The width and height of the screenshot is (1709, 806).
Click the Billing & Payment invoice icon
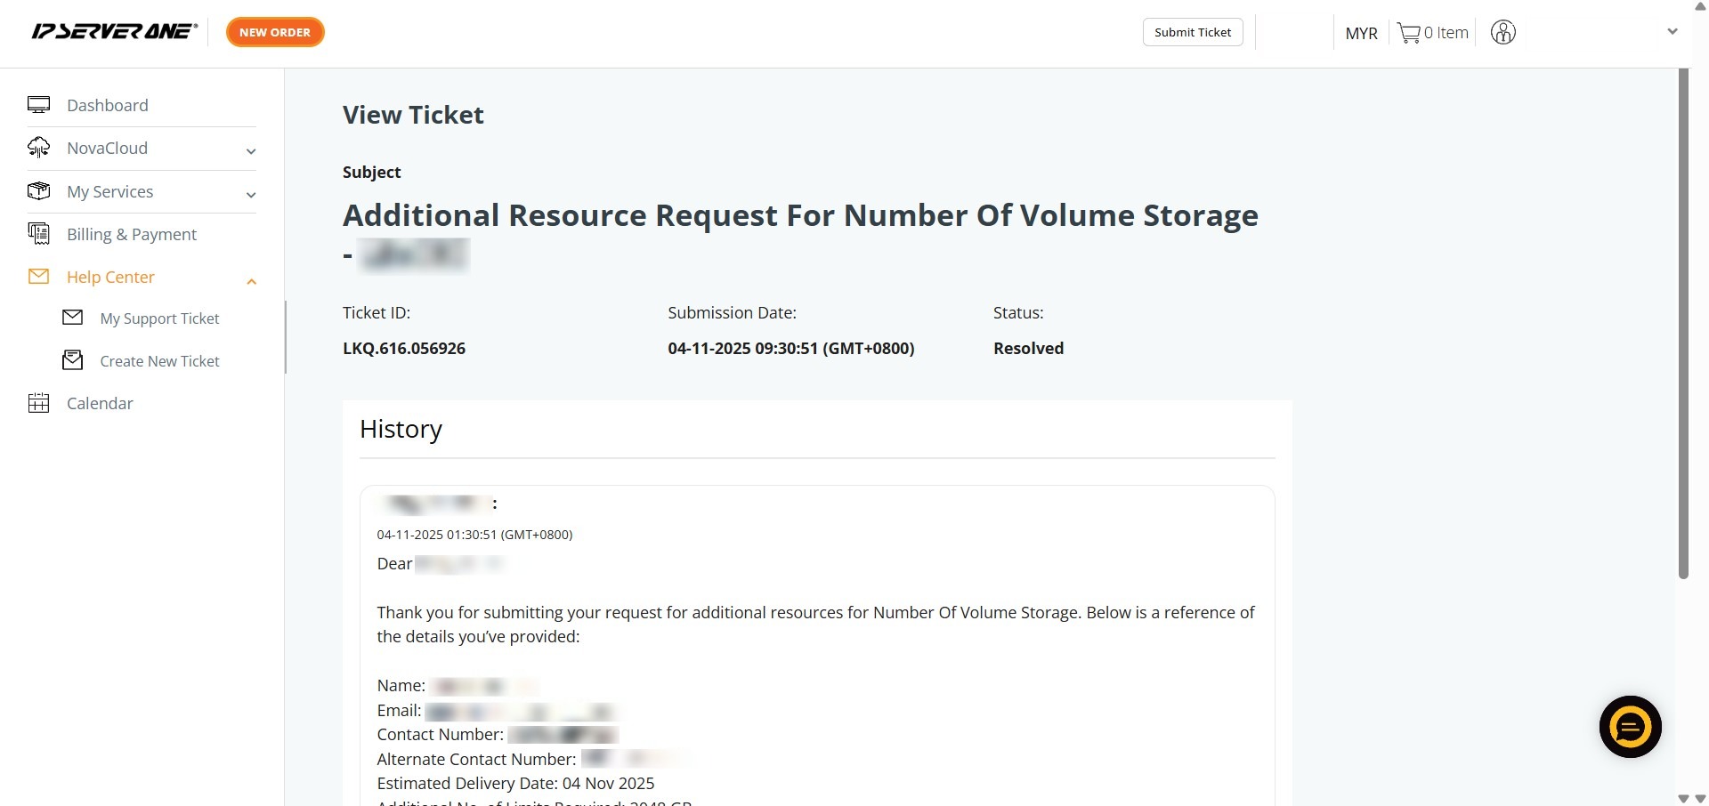click(38, 234)
